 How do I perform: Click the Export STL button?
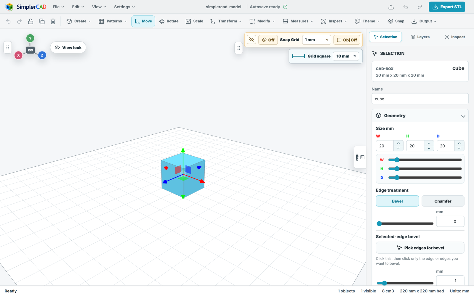(447, 7)
